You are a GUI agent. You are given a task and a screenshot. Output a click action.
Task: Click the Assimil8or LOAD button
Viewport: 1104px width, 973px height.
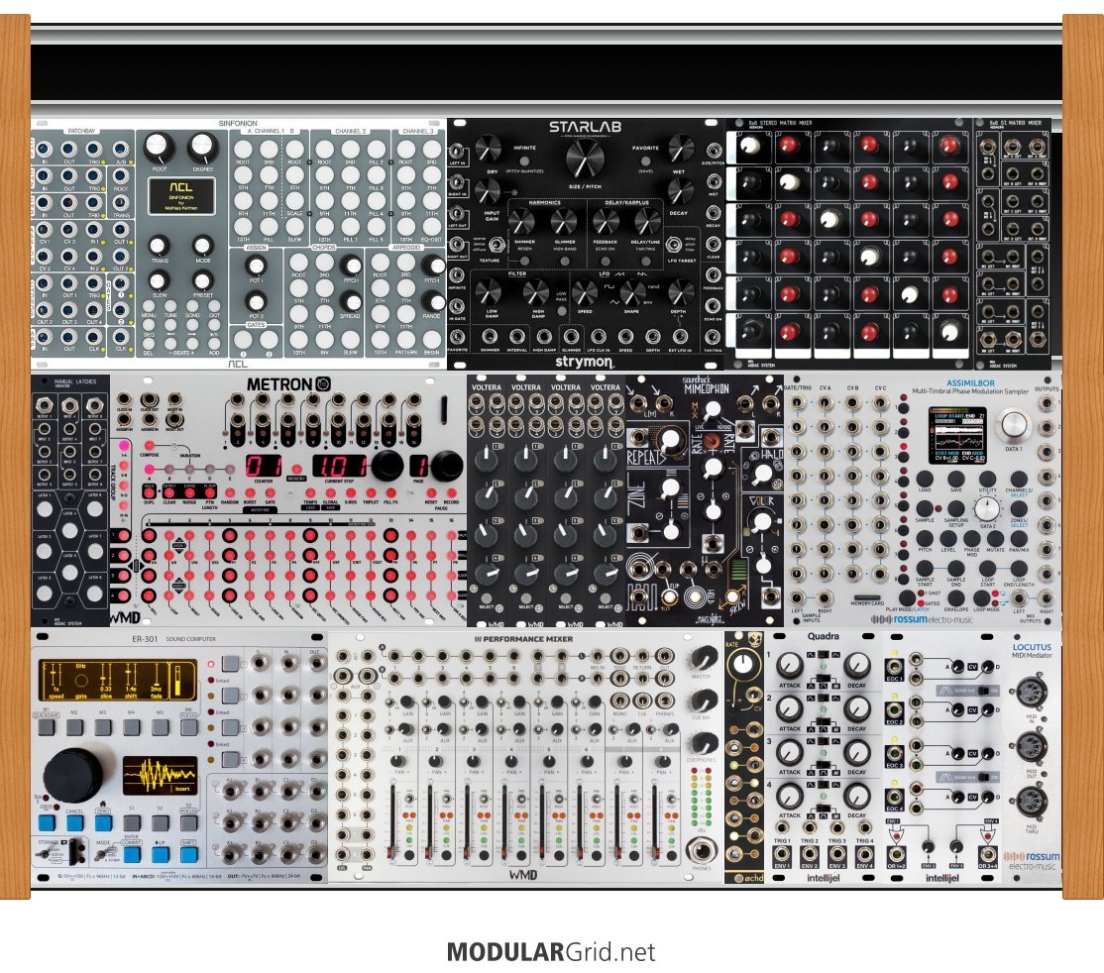[925, 479]
